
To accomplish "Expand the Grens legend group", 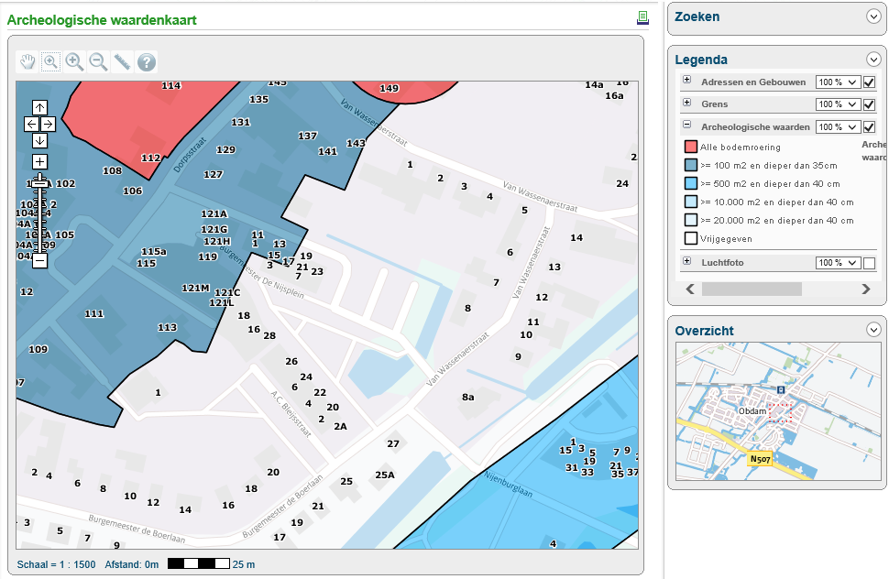I will coord(687,103).
